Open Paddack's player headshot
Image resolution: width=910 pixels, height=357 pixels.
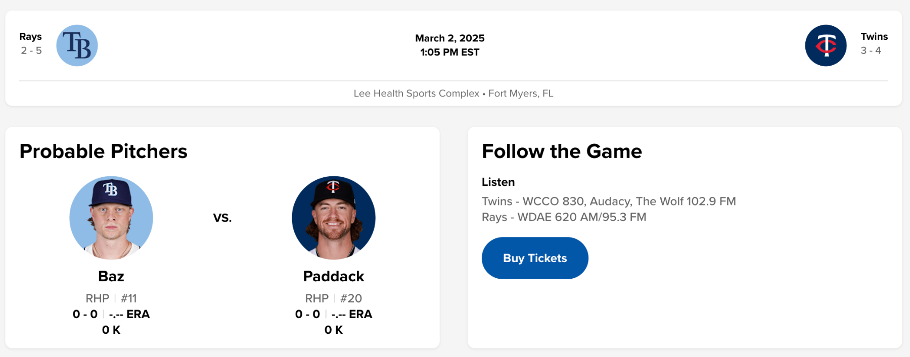click(x=334, y=218)
